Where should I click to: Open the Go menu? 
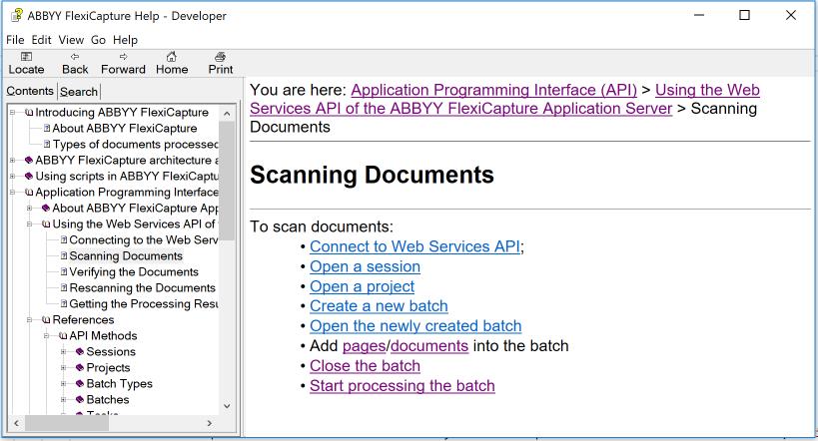pos(98,40)
